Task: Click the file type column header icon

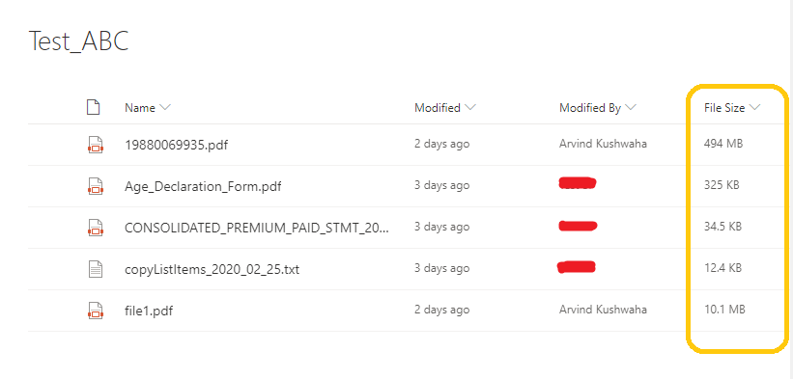Action: pos(93,107)
